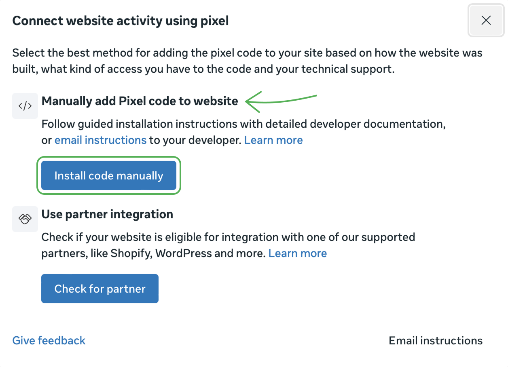
Task: Open the Give feedback link
Action: [49, 341]
